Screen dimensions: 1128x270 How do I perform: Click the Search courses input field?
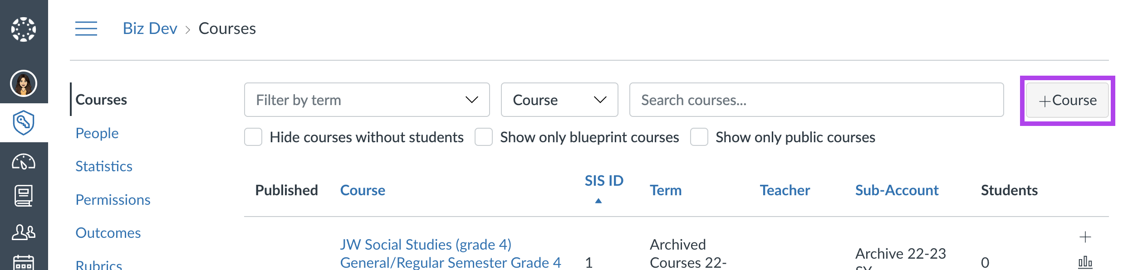pos(816,100)
